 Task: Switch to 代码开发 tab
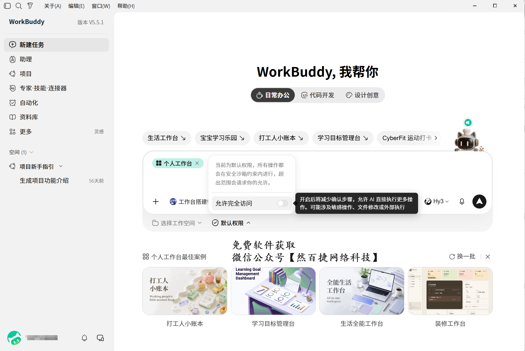tap(318, 95)
